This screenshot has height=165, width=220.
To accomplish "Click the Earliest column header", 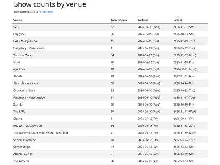I will point(143,20).
